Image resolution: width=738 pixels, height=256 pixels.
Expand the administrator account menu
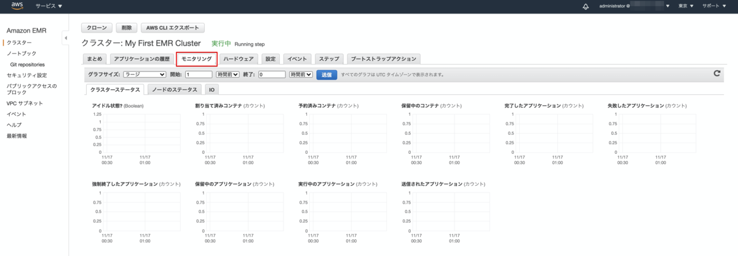pyautogui.click(x=633, y=6)
